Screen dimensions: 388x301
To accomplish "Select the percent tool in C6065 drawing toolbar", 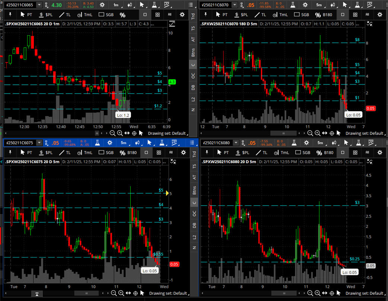I will click(123, 15).
